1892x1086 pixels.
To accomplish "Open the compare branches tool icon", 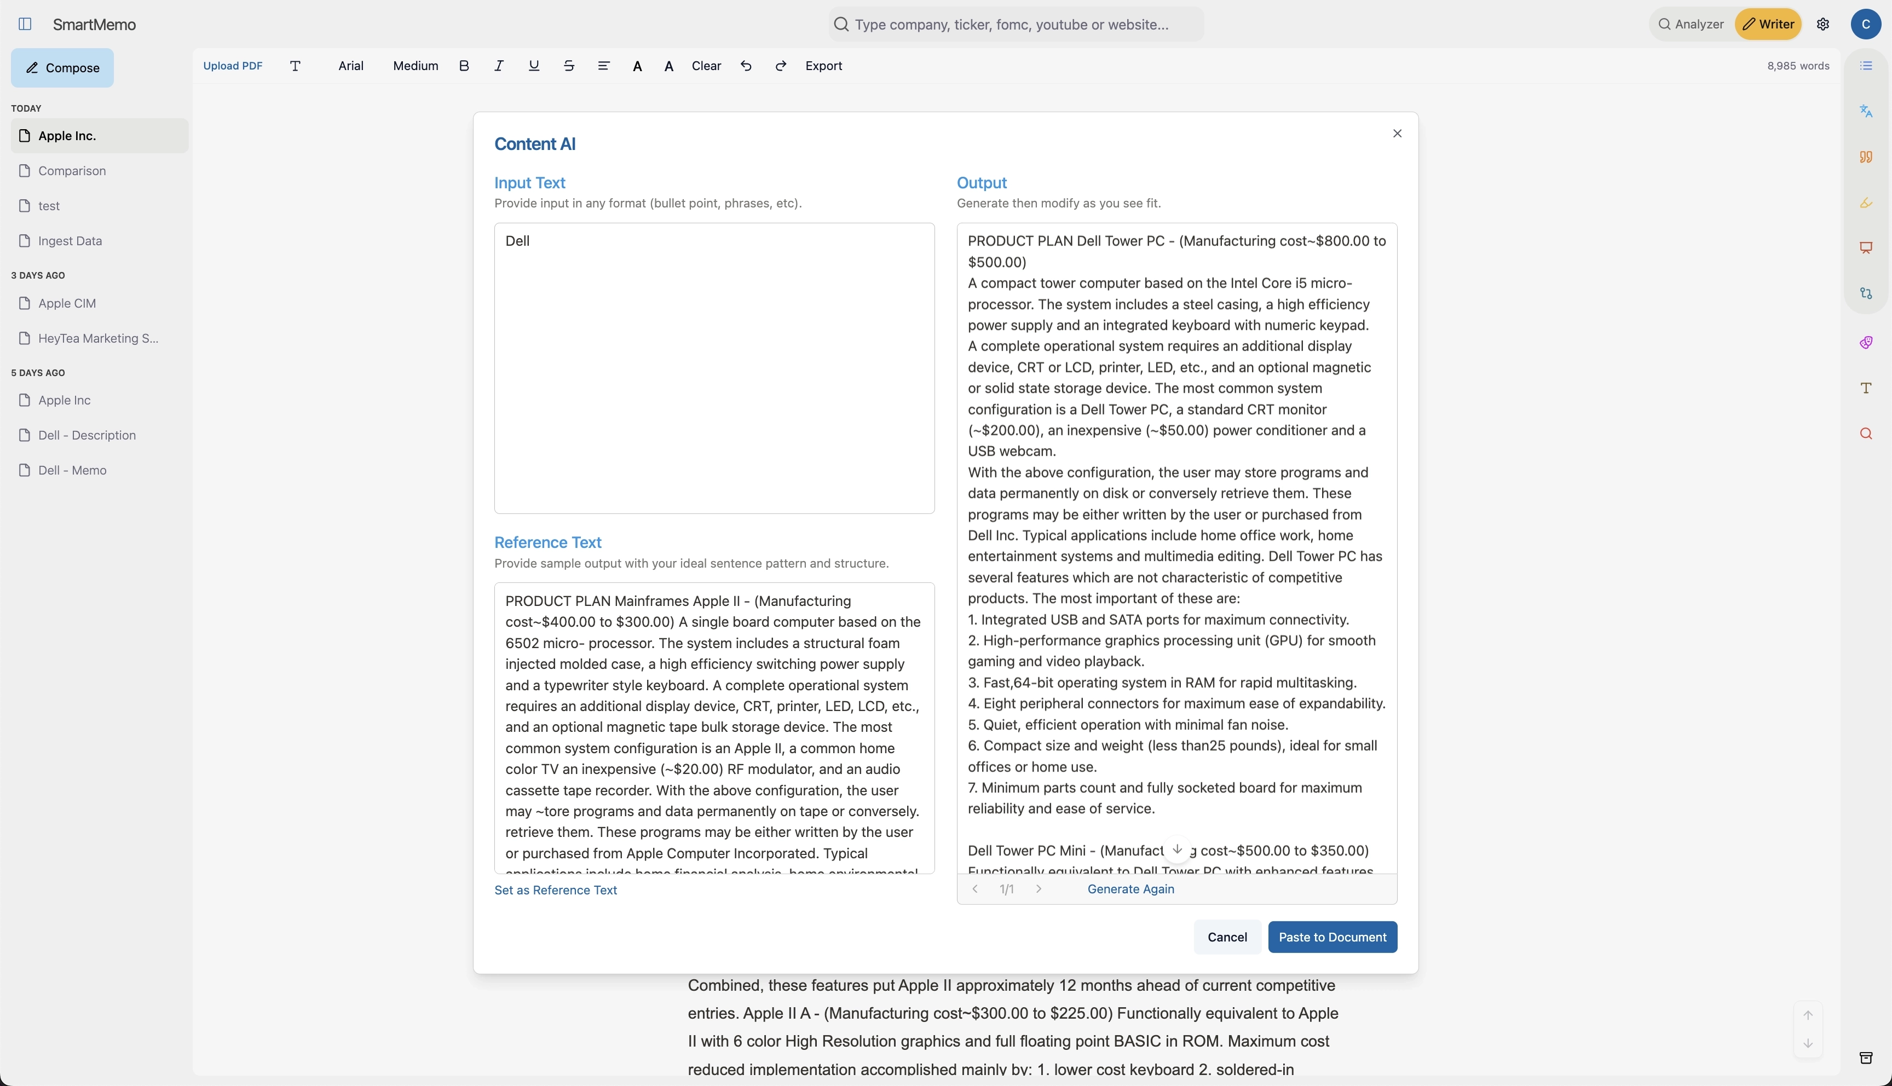I will pyautogui.click(x=1866, y=293).
